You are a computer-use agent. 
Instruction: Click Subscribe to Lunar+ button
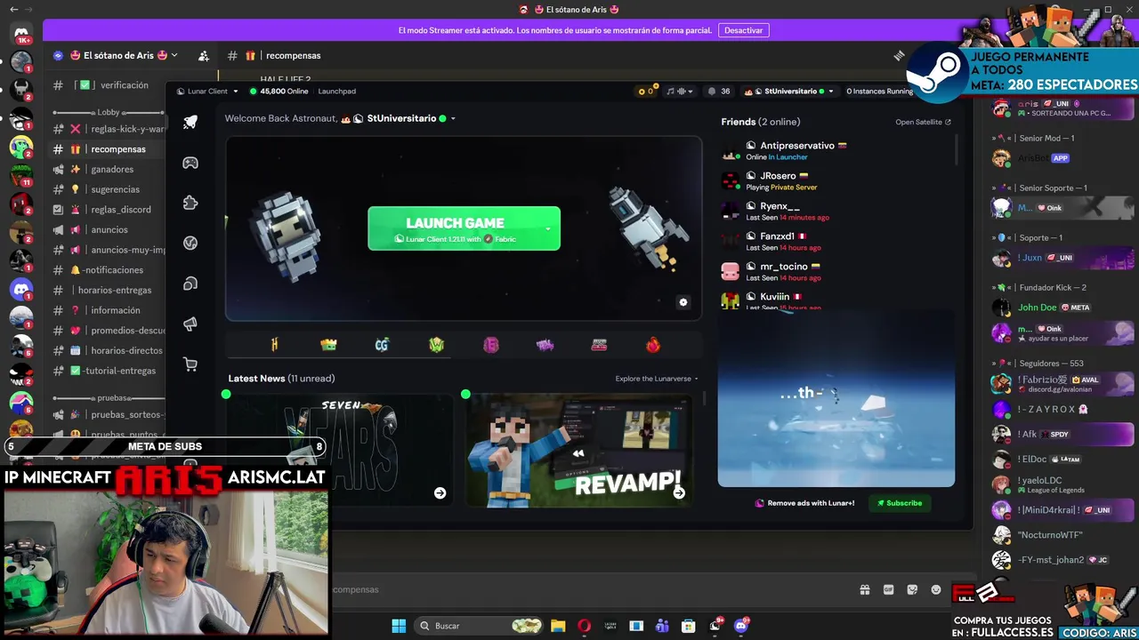(x=900, y=503)
